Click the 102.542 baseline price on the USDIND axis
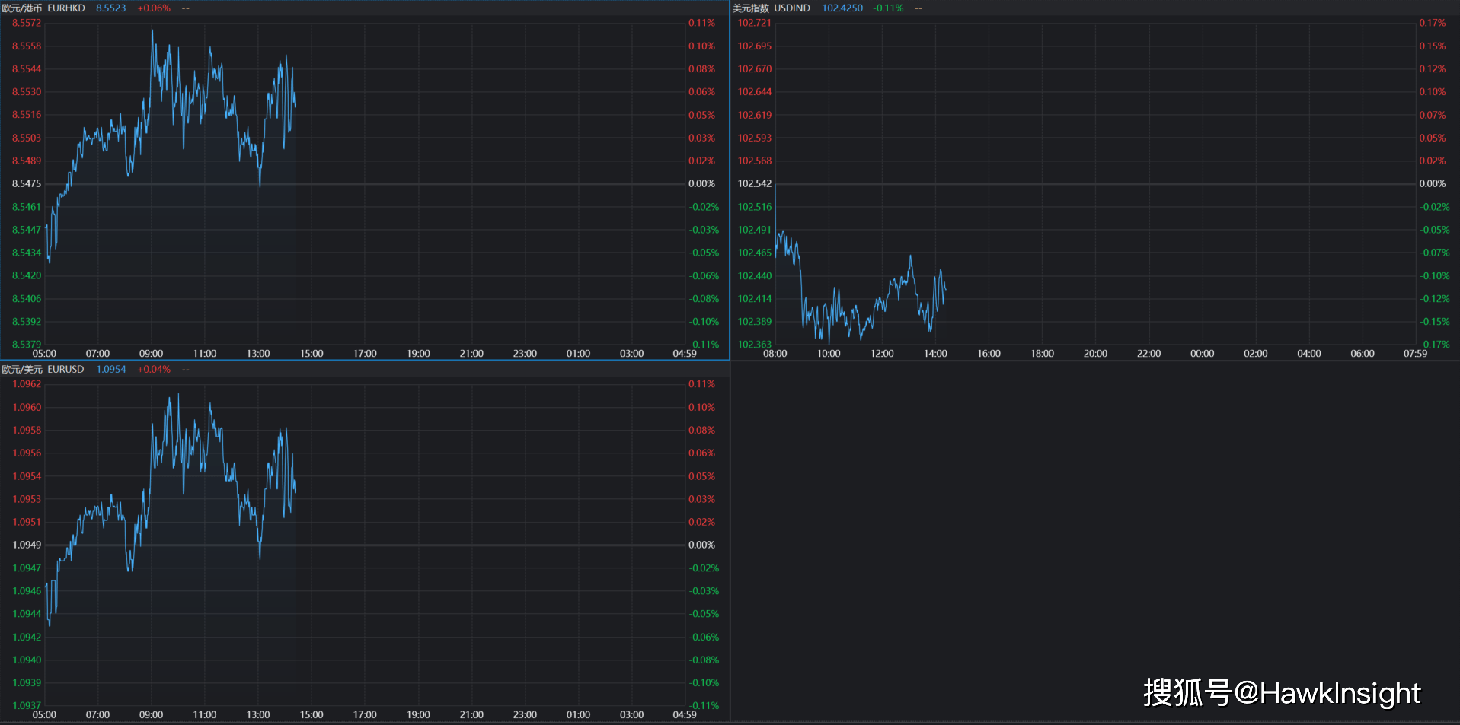The width and height of the screenshot is (1460, 725). click(x=754, y=184)
